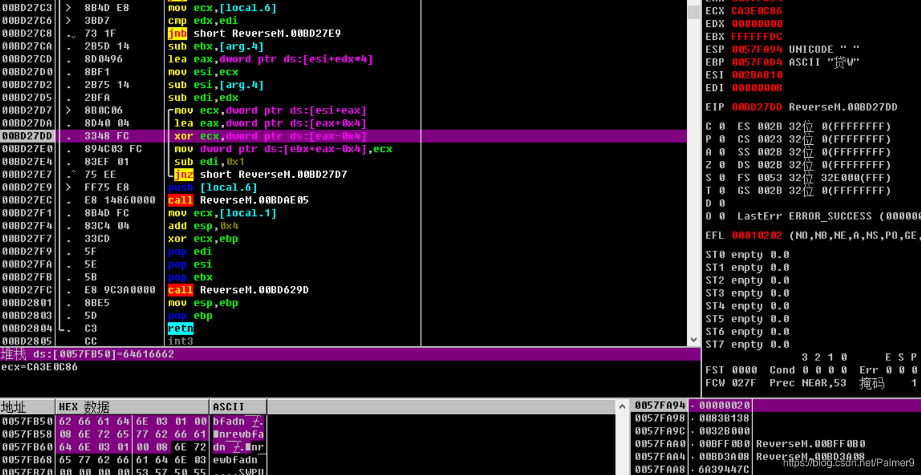Select the sub ebx,[arg.4] instruction
This screenshot has height=475, width=921.
pyautogui.click(x=216, y=46)
